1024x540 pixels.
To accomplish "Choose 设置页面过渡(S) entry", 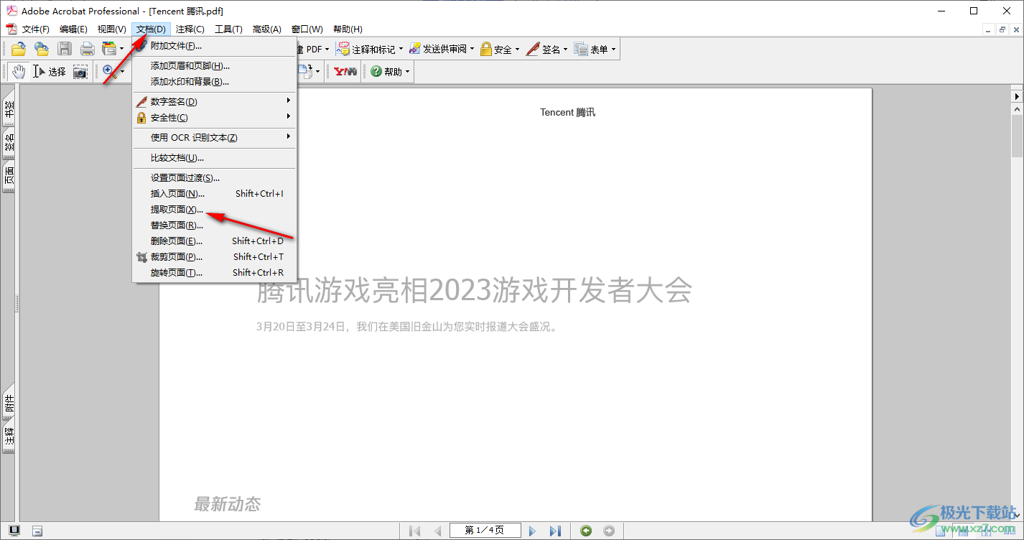I will 215,178.
